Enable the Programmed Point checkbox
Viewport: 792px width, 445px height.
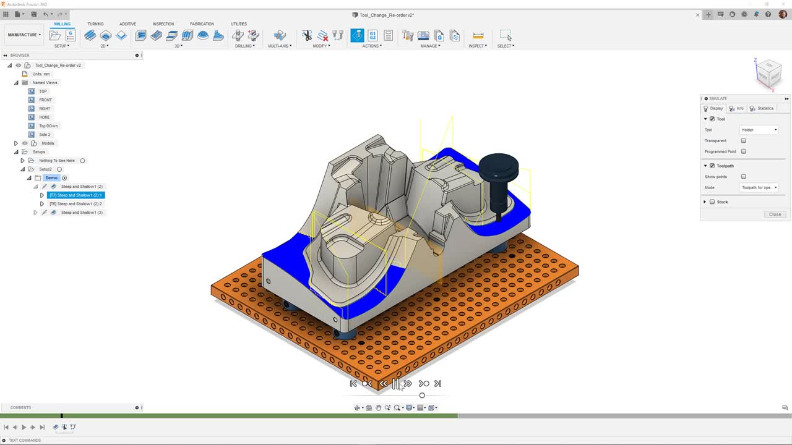click(744, 151)
